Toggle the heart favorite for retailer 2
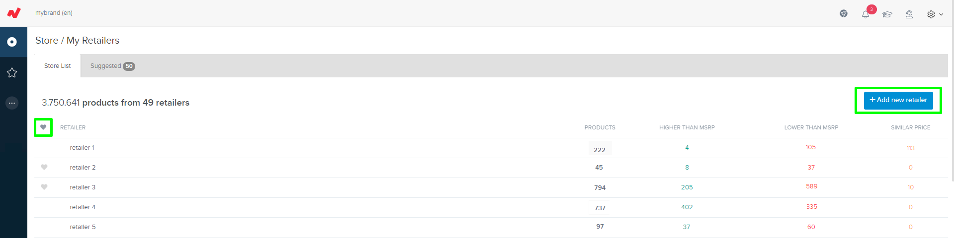Screen dimensions: 954x238 tap(44, 167)
